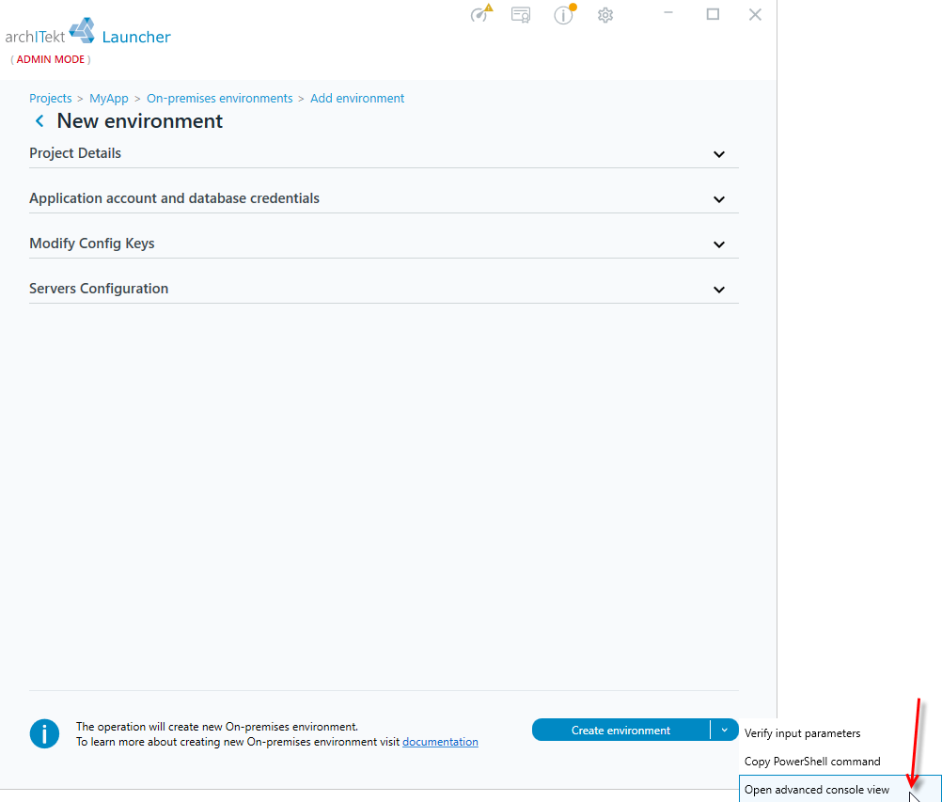This screenshot has width=942, height=802.
Task: Click the blue information circle icon
Action: tap(44, 733)
